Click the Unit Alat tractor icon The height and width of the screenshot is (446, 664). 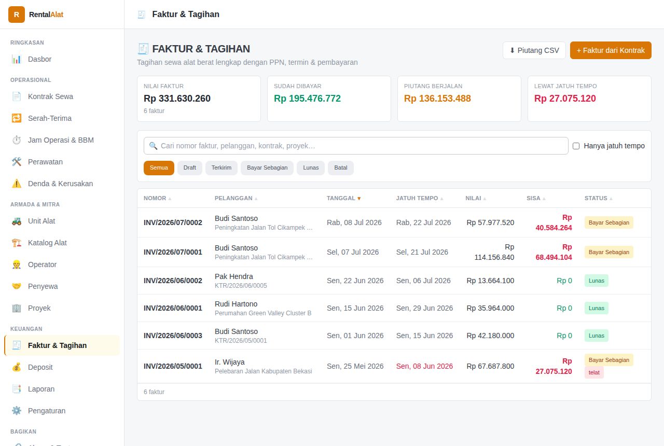(17, 221)
